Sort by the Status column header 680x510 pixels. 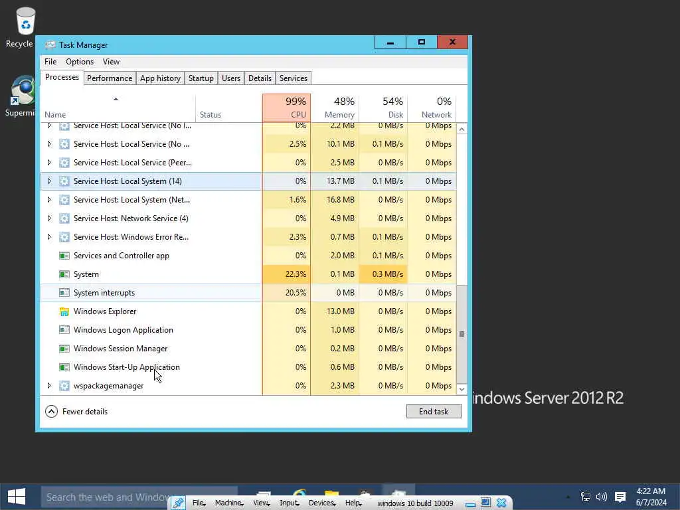[x=228, y=108]
